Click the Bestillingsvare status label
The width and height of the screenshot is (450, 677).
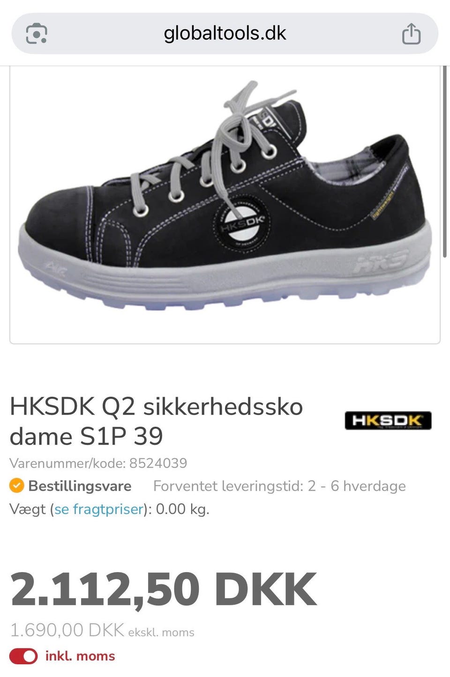coord(80,486)
